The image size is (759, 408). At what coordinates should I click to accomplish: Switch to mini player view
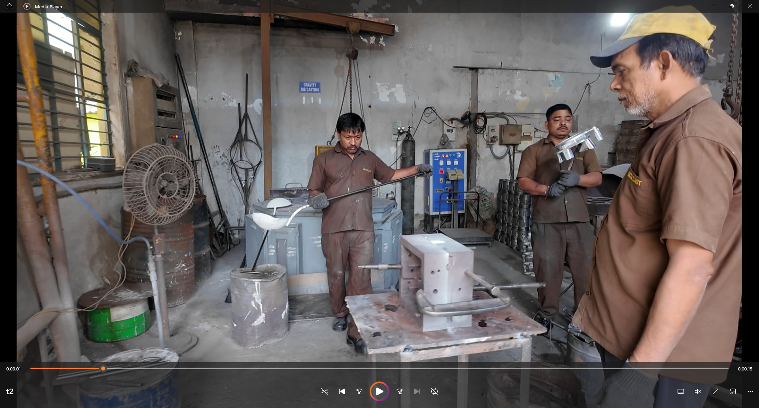733,391
